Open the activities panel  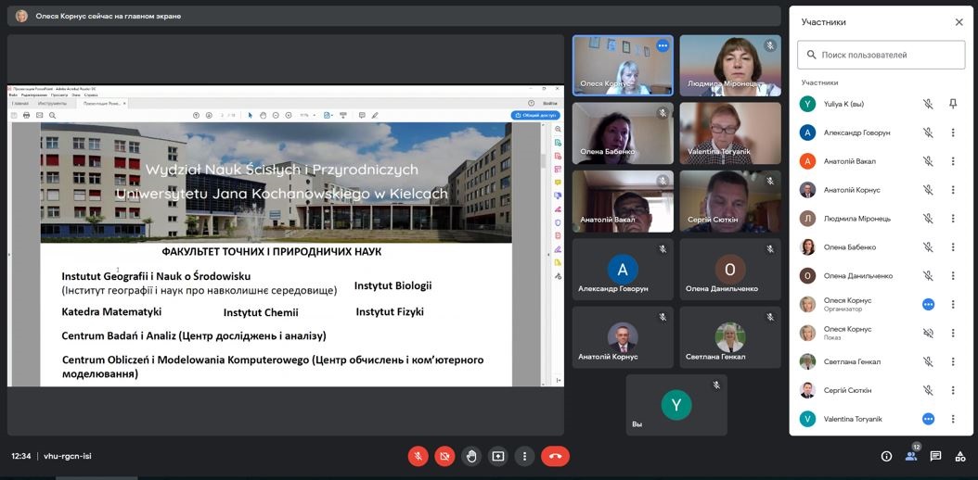click(960, 456)
